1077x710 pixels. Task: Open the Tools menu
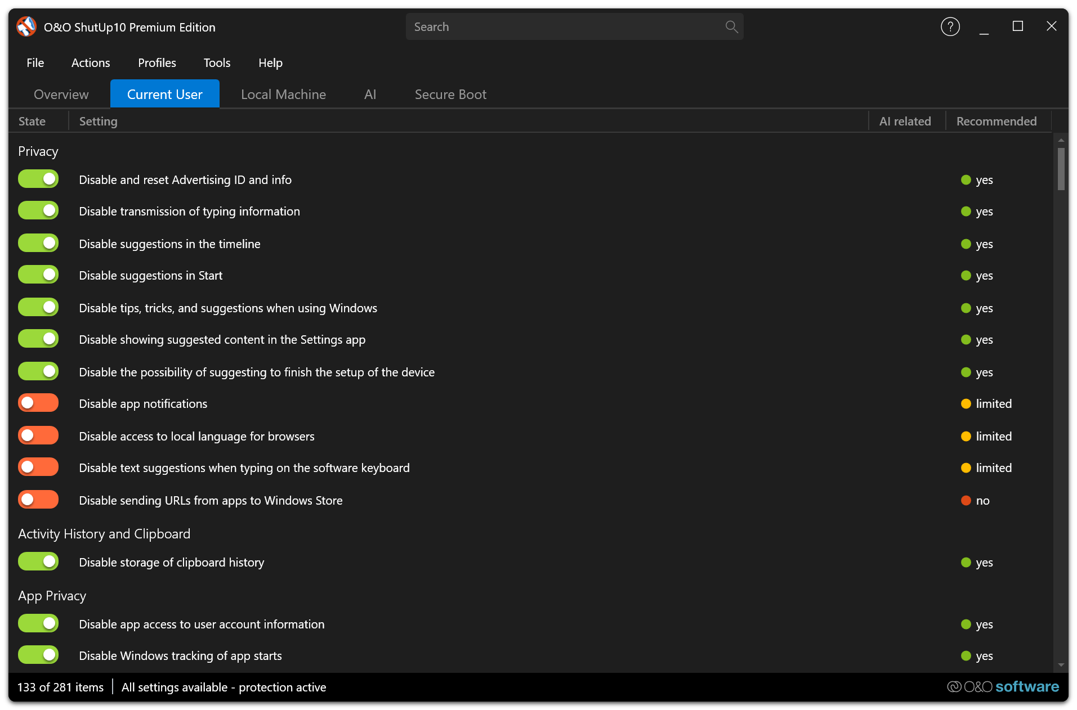click(217, 63)
